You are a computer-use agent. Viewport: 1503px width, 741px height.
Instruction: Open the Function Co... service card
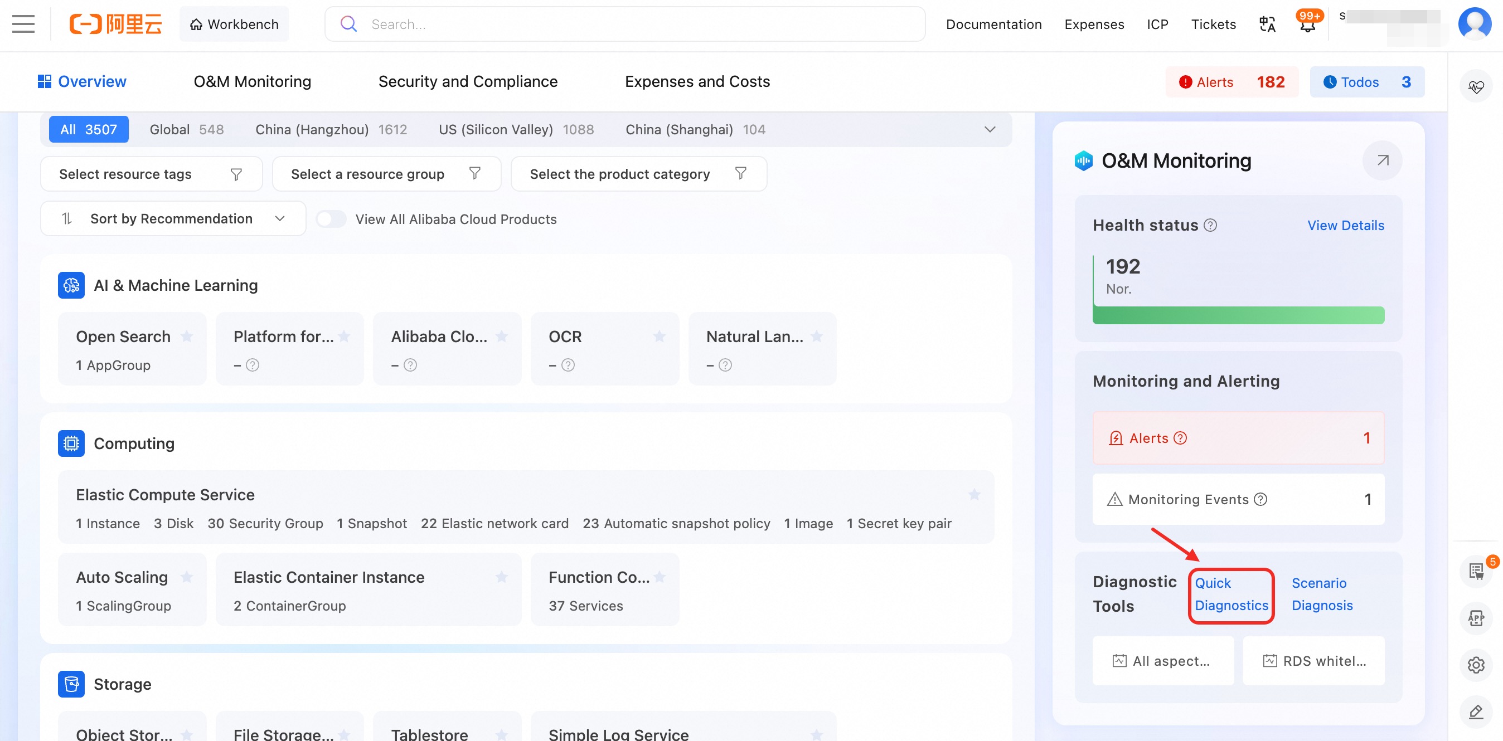(x=604, y=589)
